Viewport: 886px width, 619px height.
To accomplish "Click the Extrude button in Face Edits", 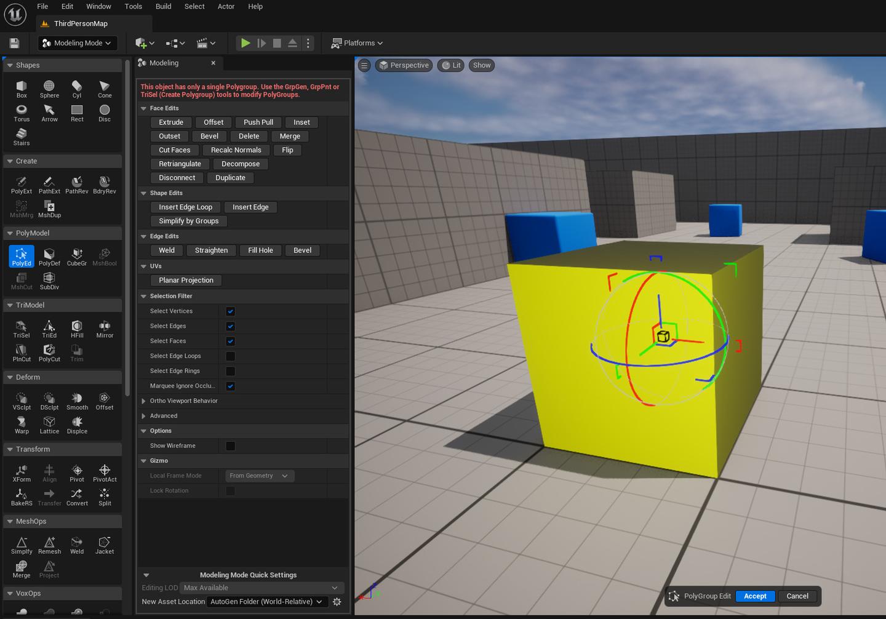I will [171, 122].
